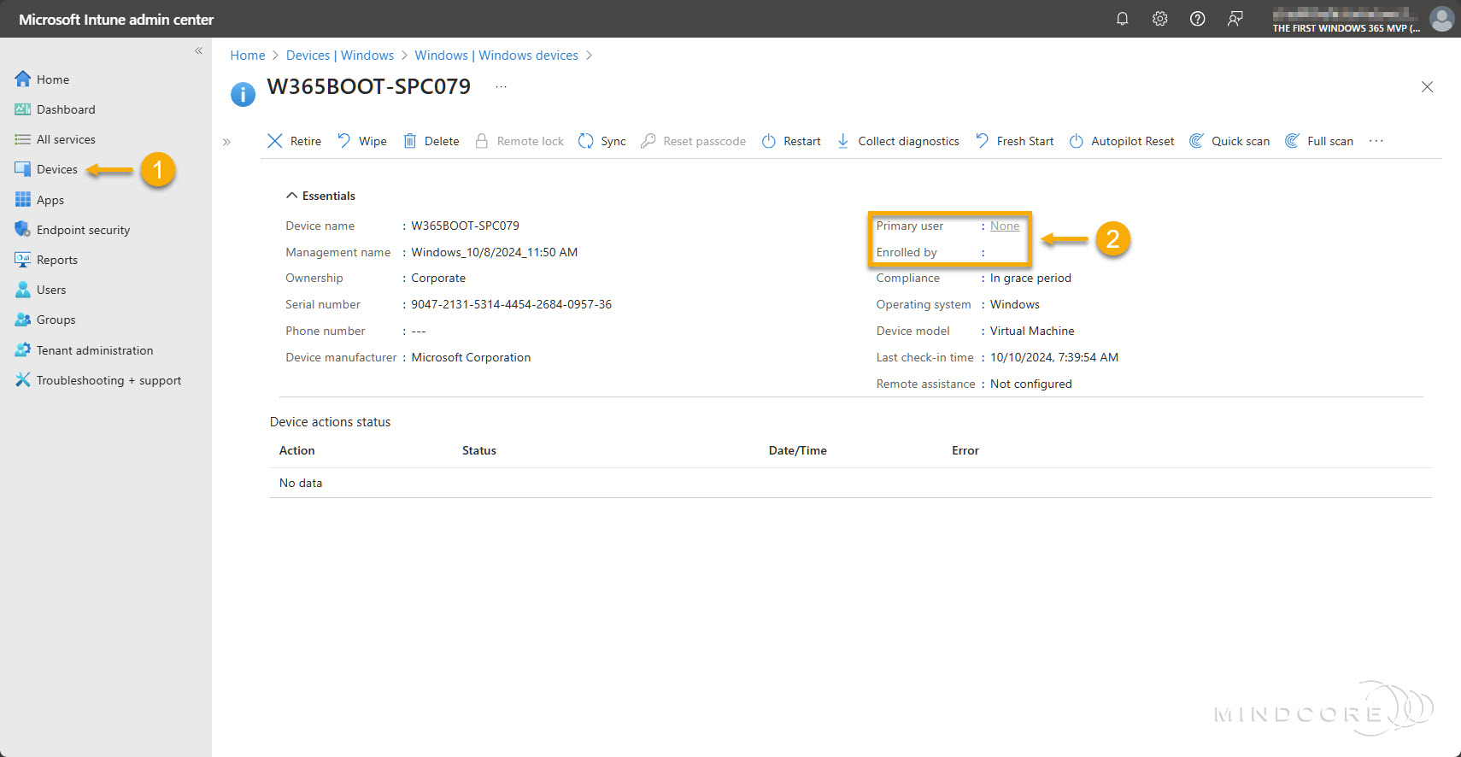Open the account profile avatar
Screen dimensions: 1461x757
pos(1441,19)
